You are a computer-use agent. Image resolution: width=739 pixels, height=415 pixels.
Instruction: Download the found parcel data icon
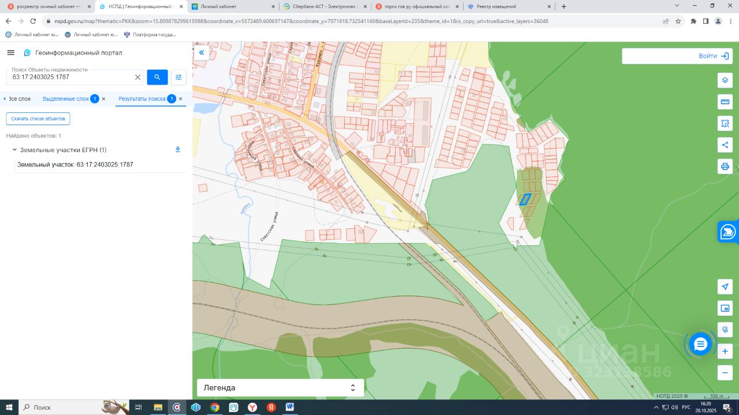tap(178, 150)
